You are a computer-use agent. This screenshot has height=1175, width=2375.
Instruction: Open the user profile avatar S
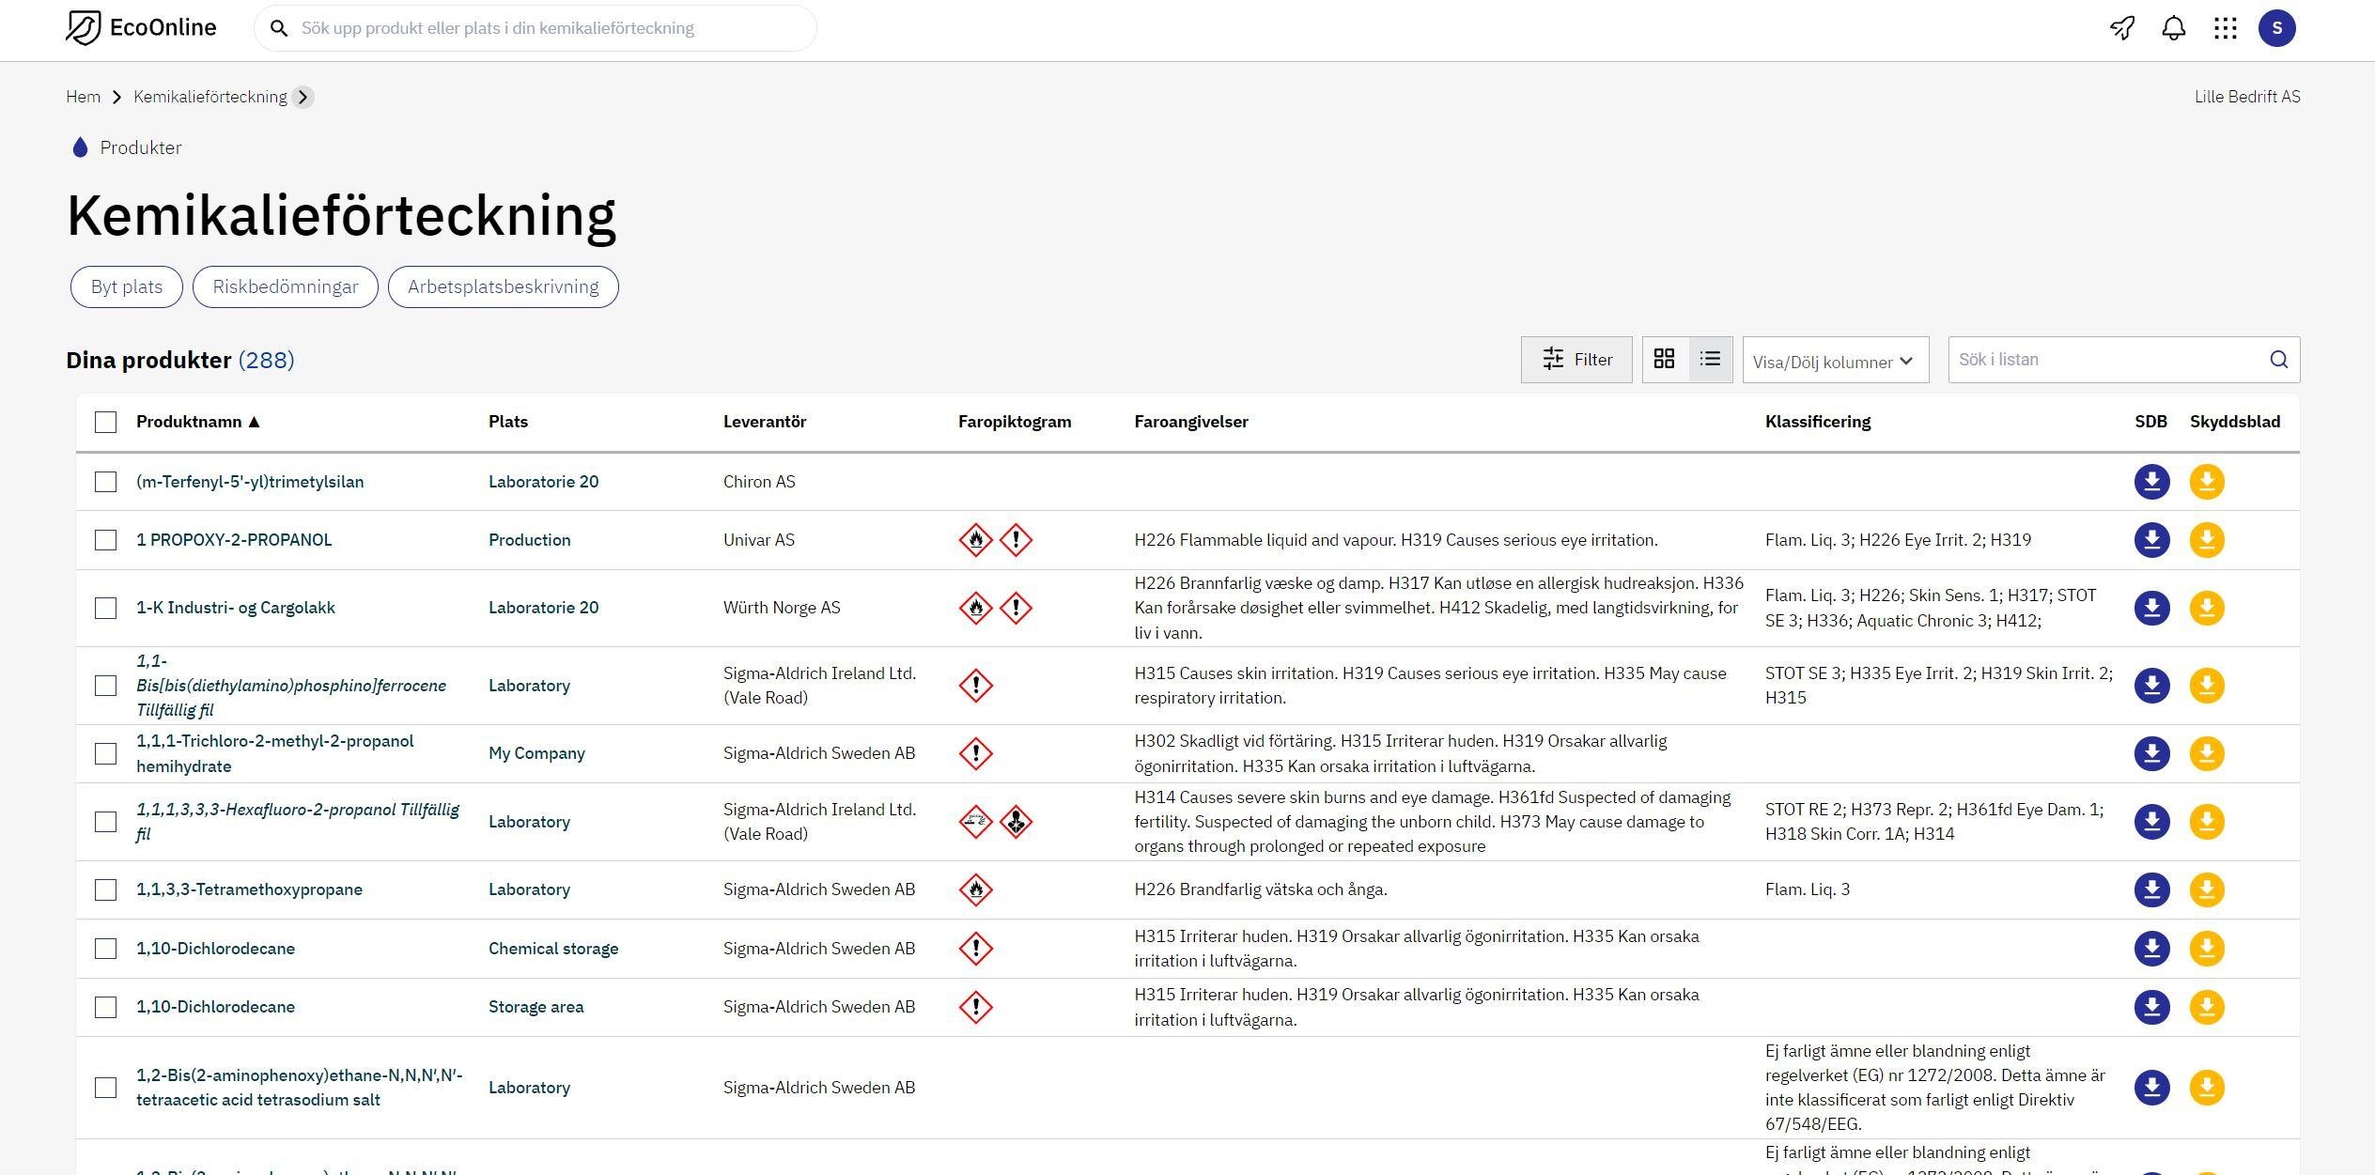pyautogui.click(x=2277, y=28)
